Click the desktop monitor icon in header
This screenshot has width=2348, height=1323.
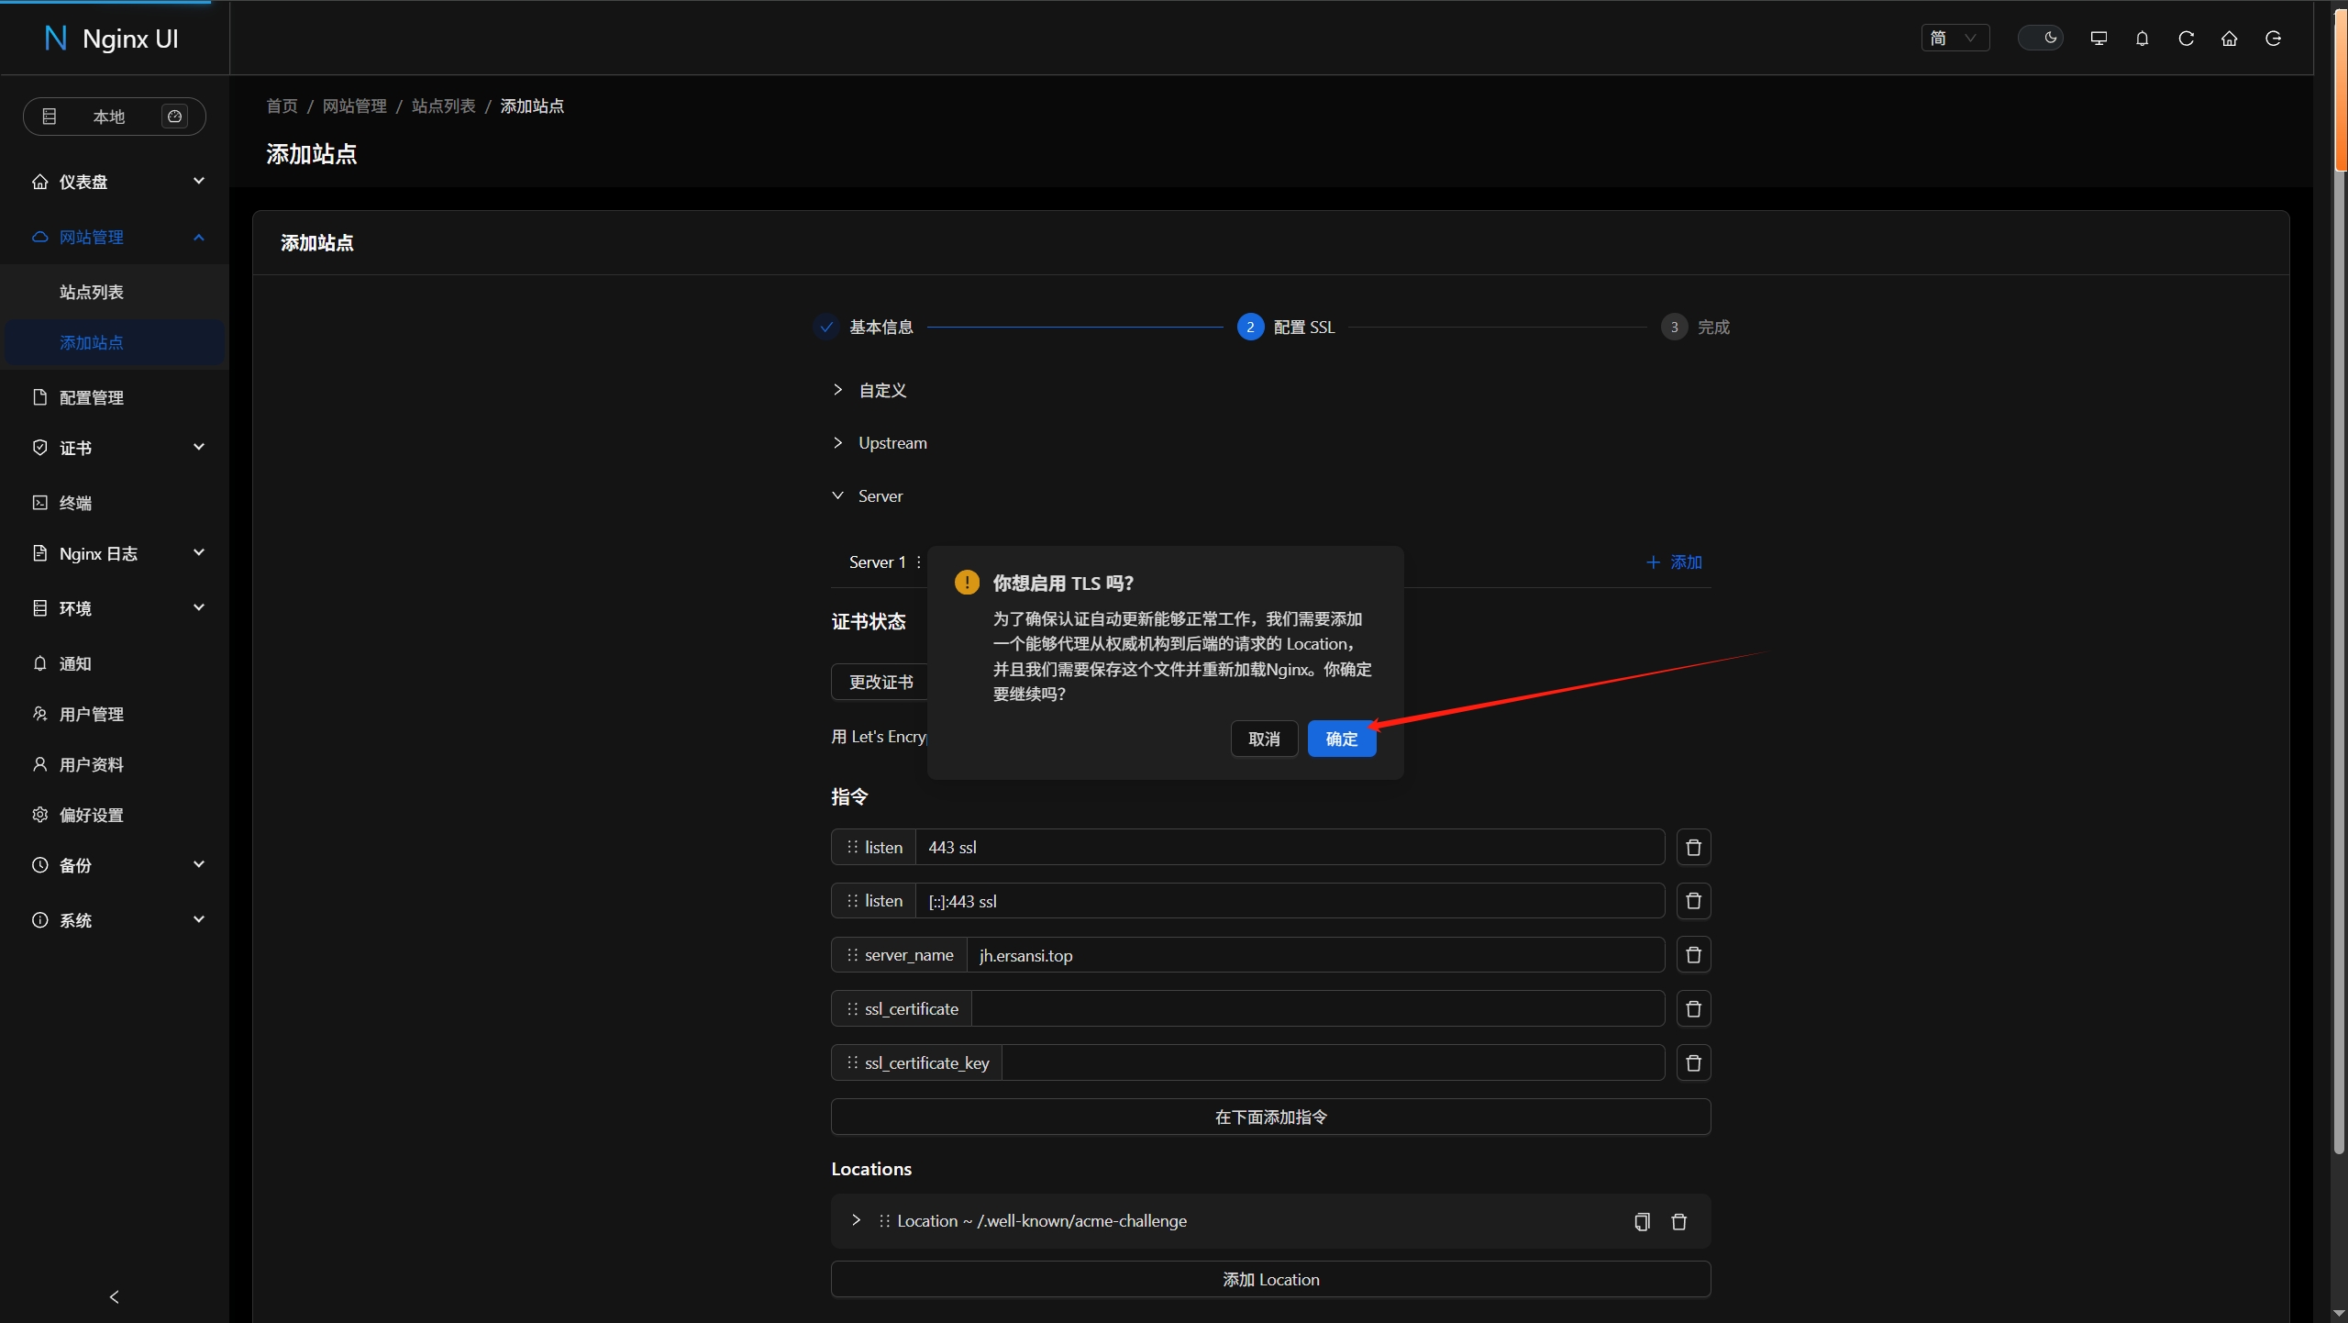point(2099,39)
